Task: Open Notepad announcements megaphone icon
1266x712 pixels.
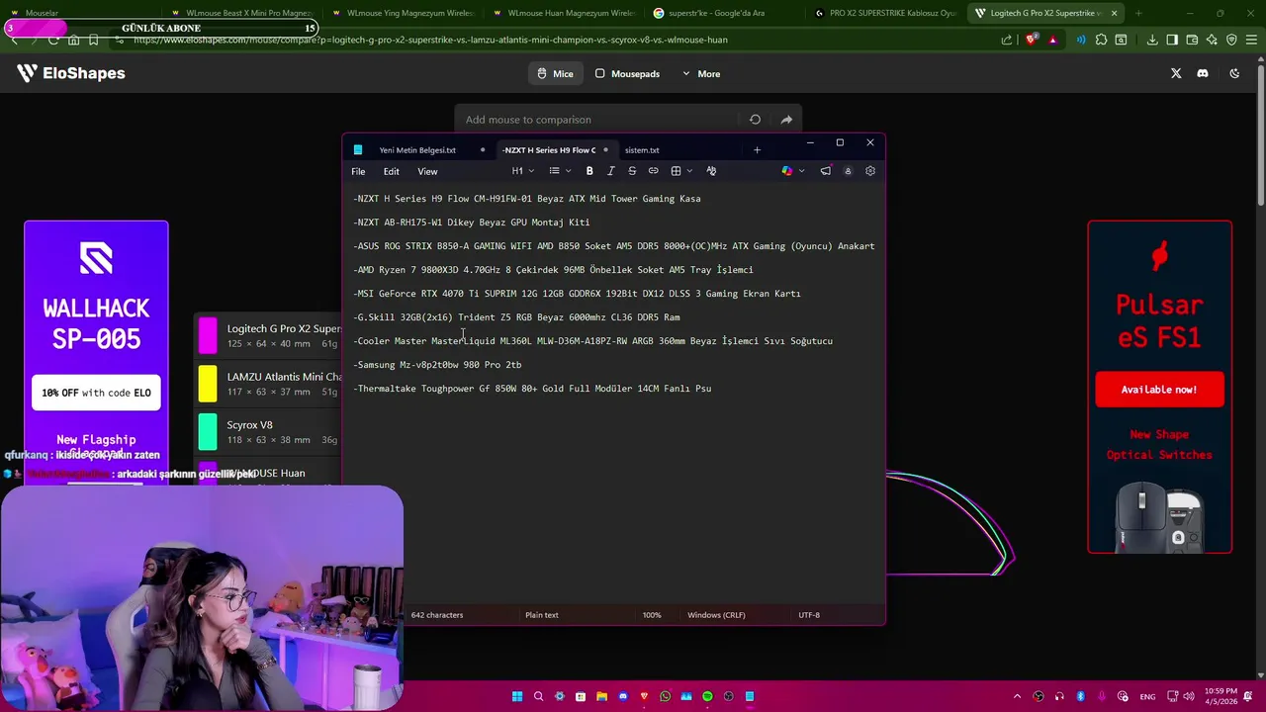Action: [825, 171]
